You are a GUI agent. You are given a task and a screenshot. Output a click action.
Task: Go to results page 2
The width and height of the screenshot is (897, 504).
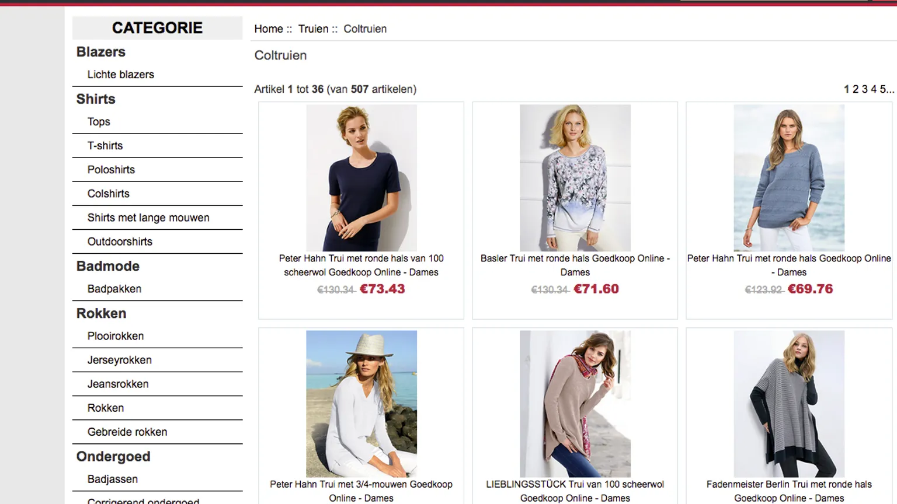coord(856,89)
